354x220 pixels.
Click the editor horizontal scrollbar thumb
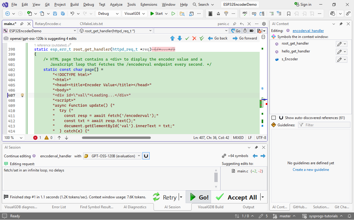[116, 138]
